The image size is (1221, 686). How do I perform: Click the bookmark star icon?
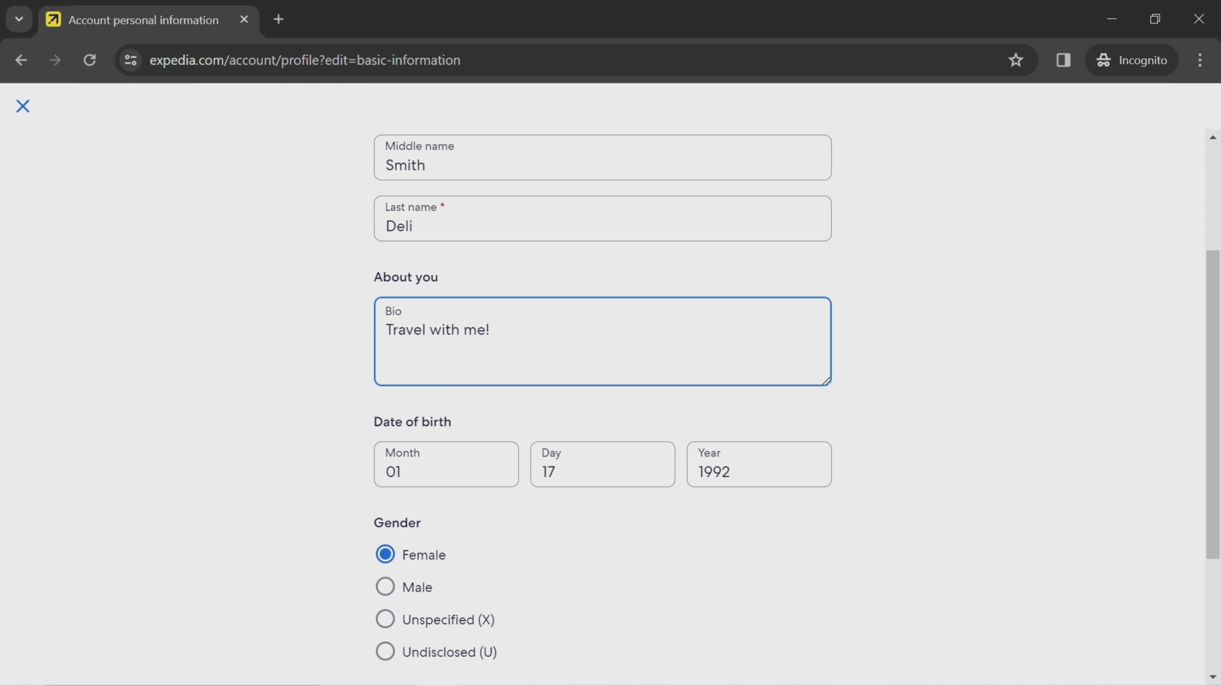[1016, 59]
